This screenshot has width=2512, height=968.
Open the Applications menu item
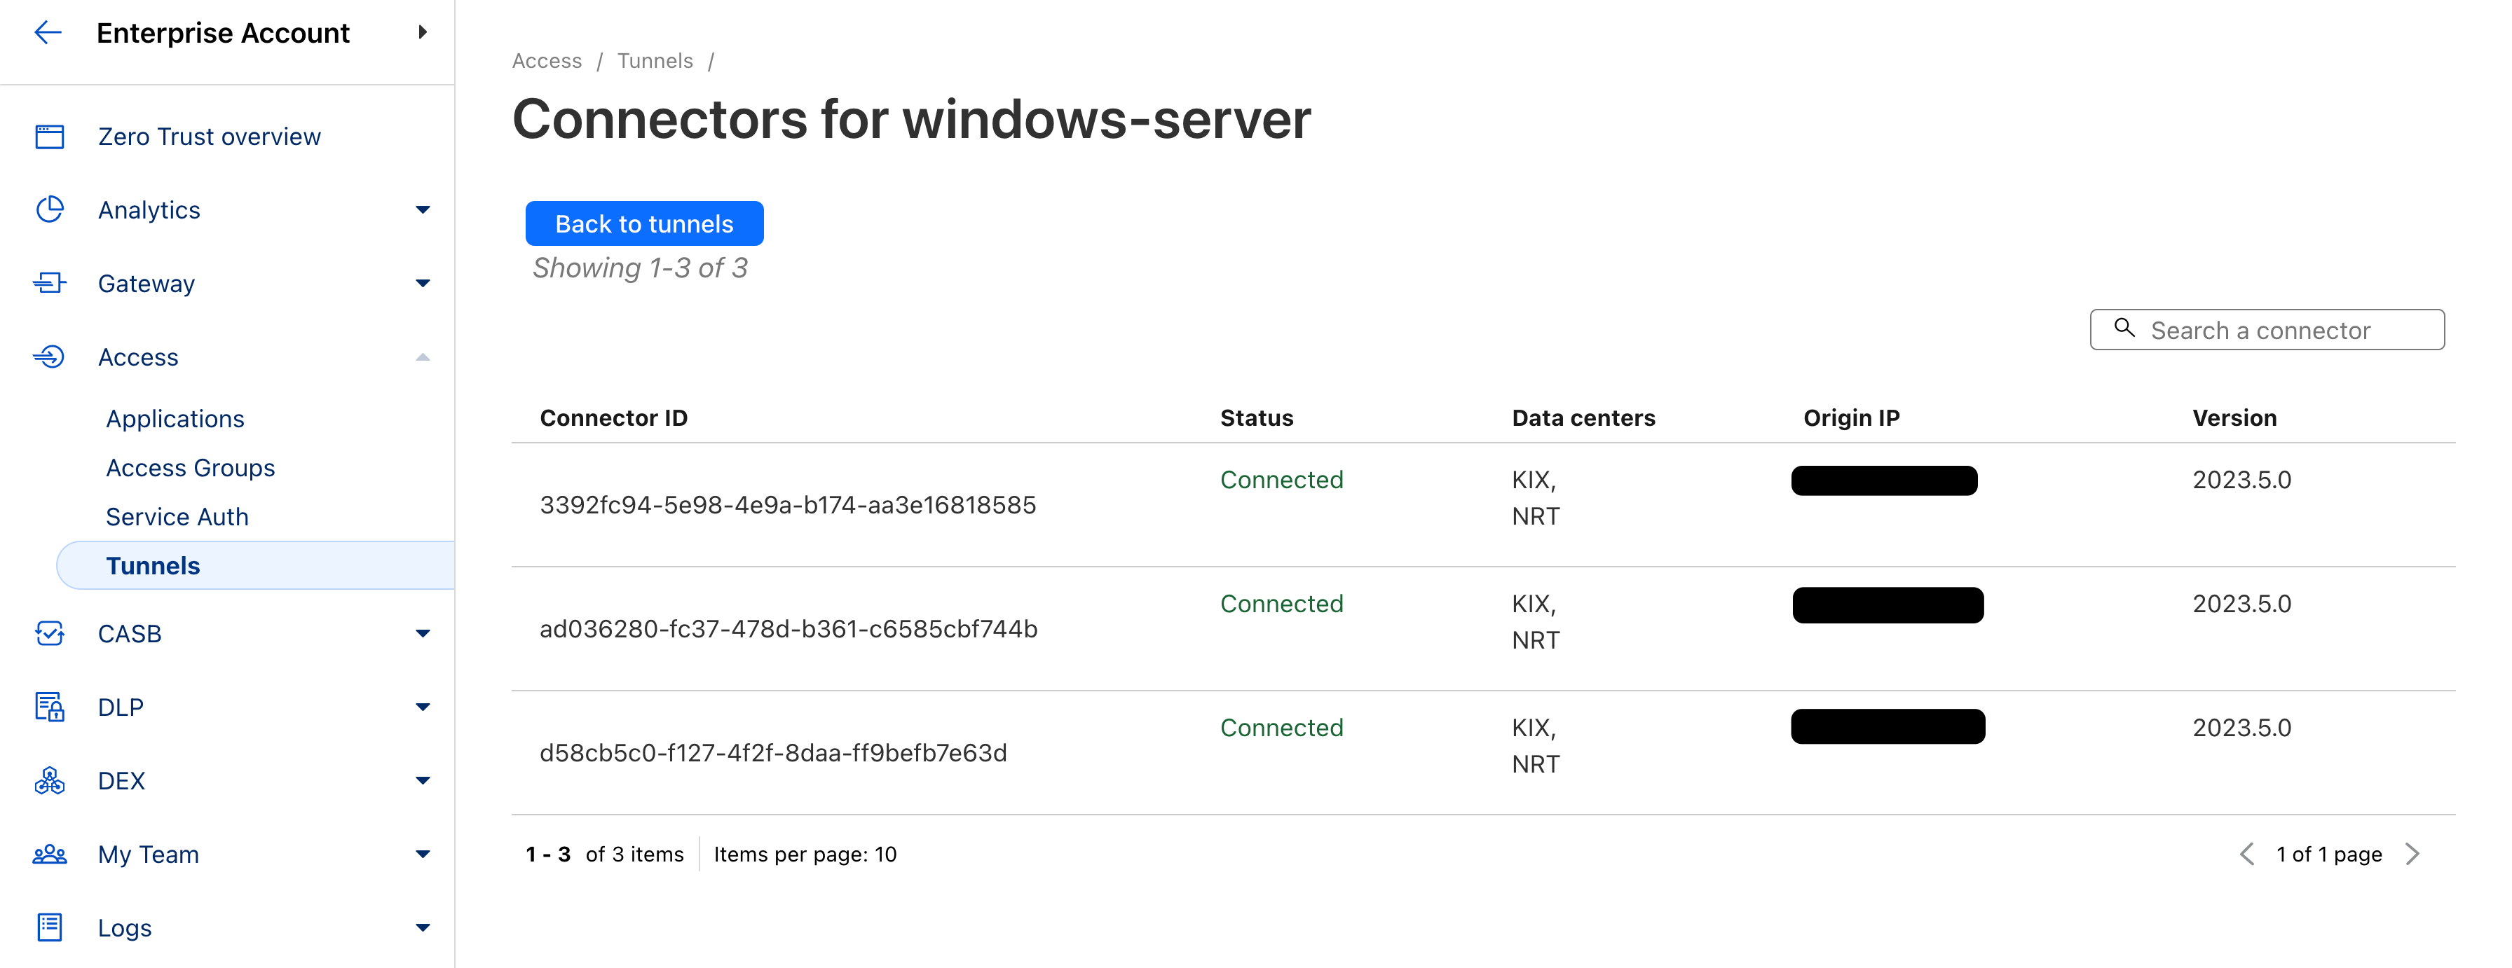pos(175,418)
